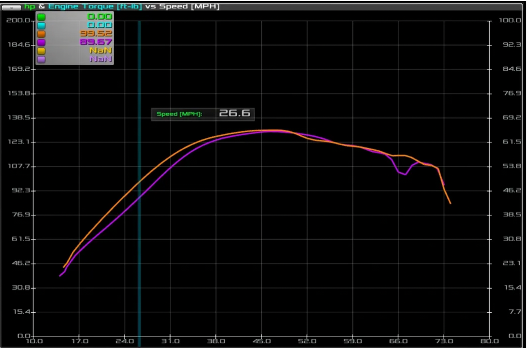Click the green 0.00 legend value
The height and width of the screenshot is (348, 529).
click(x=100, y=17)
